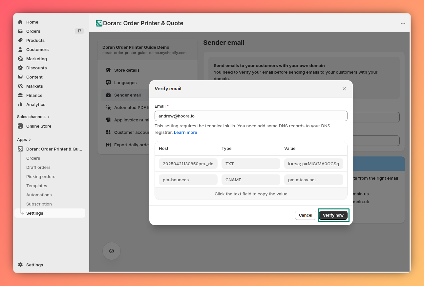Open the Marketing section

pos(21,59)
